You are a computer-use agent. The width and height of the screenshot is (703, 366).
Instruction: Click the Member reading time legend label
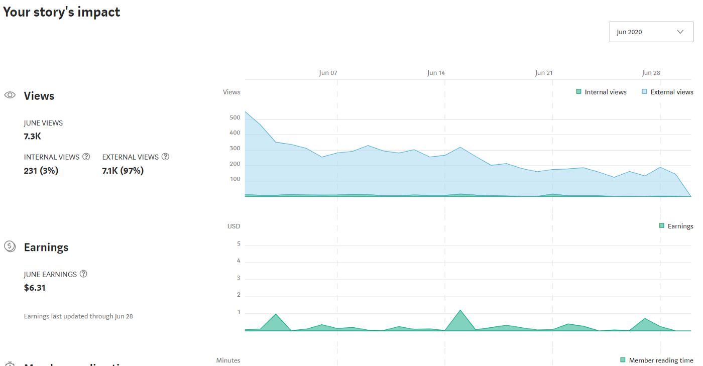(x=661, y=360)
